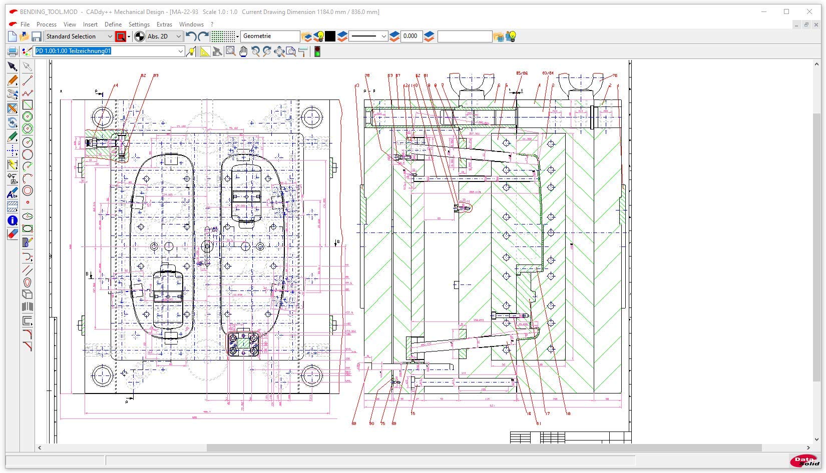The width and height of the screenshot is (826, 473).
Task: Click the group folder people icon
Action: tap(499, 36)
